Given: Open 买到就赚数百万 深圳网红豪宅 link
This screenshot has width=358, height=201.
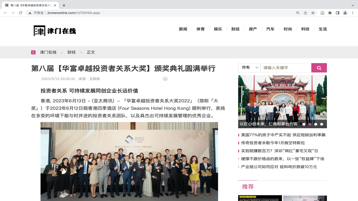Looking at the screenshot, I should (280, 151).
